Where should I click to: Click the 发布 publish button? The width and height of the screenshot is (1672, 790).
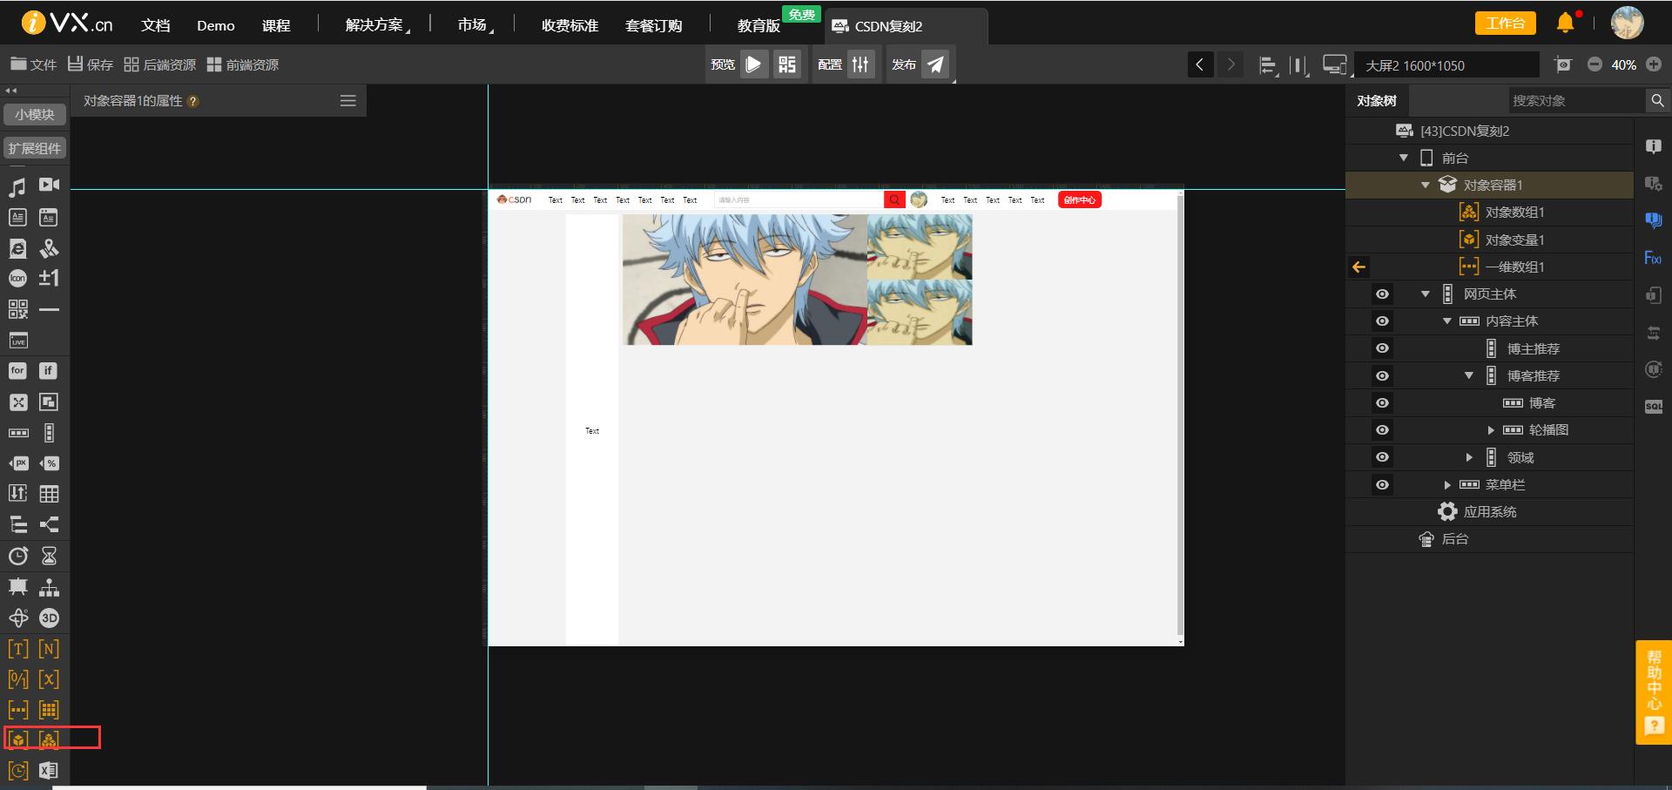tap(934, 64)
